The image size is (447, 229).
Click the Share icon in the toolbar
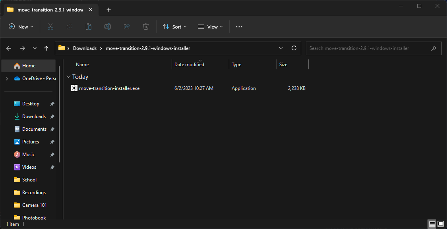click(126, 27)
